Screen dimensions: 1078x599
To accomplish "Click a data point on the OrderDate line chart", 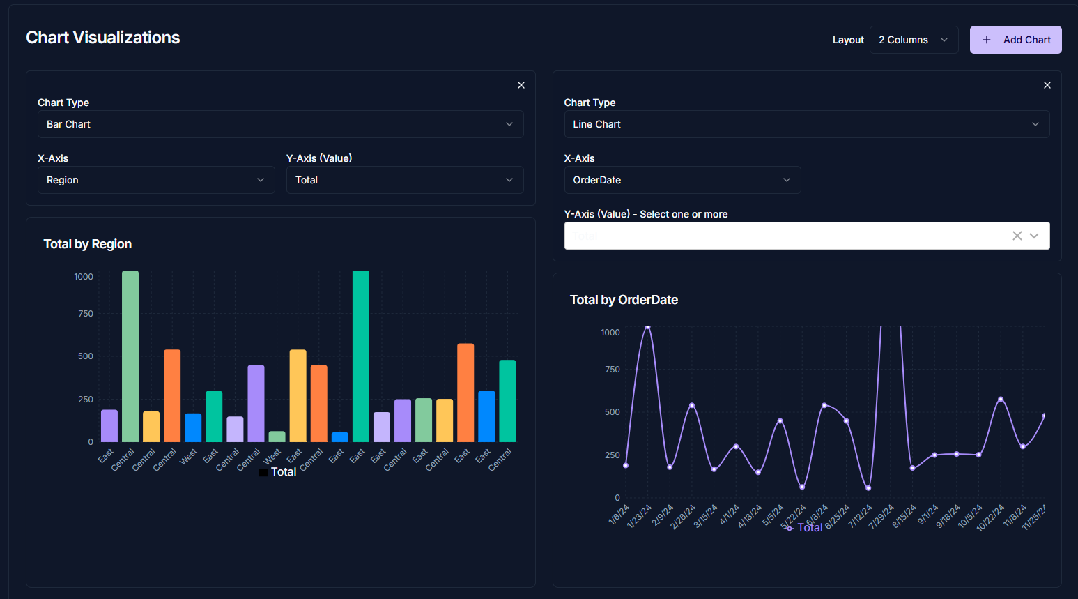I will coord(647,328).
